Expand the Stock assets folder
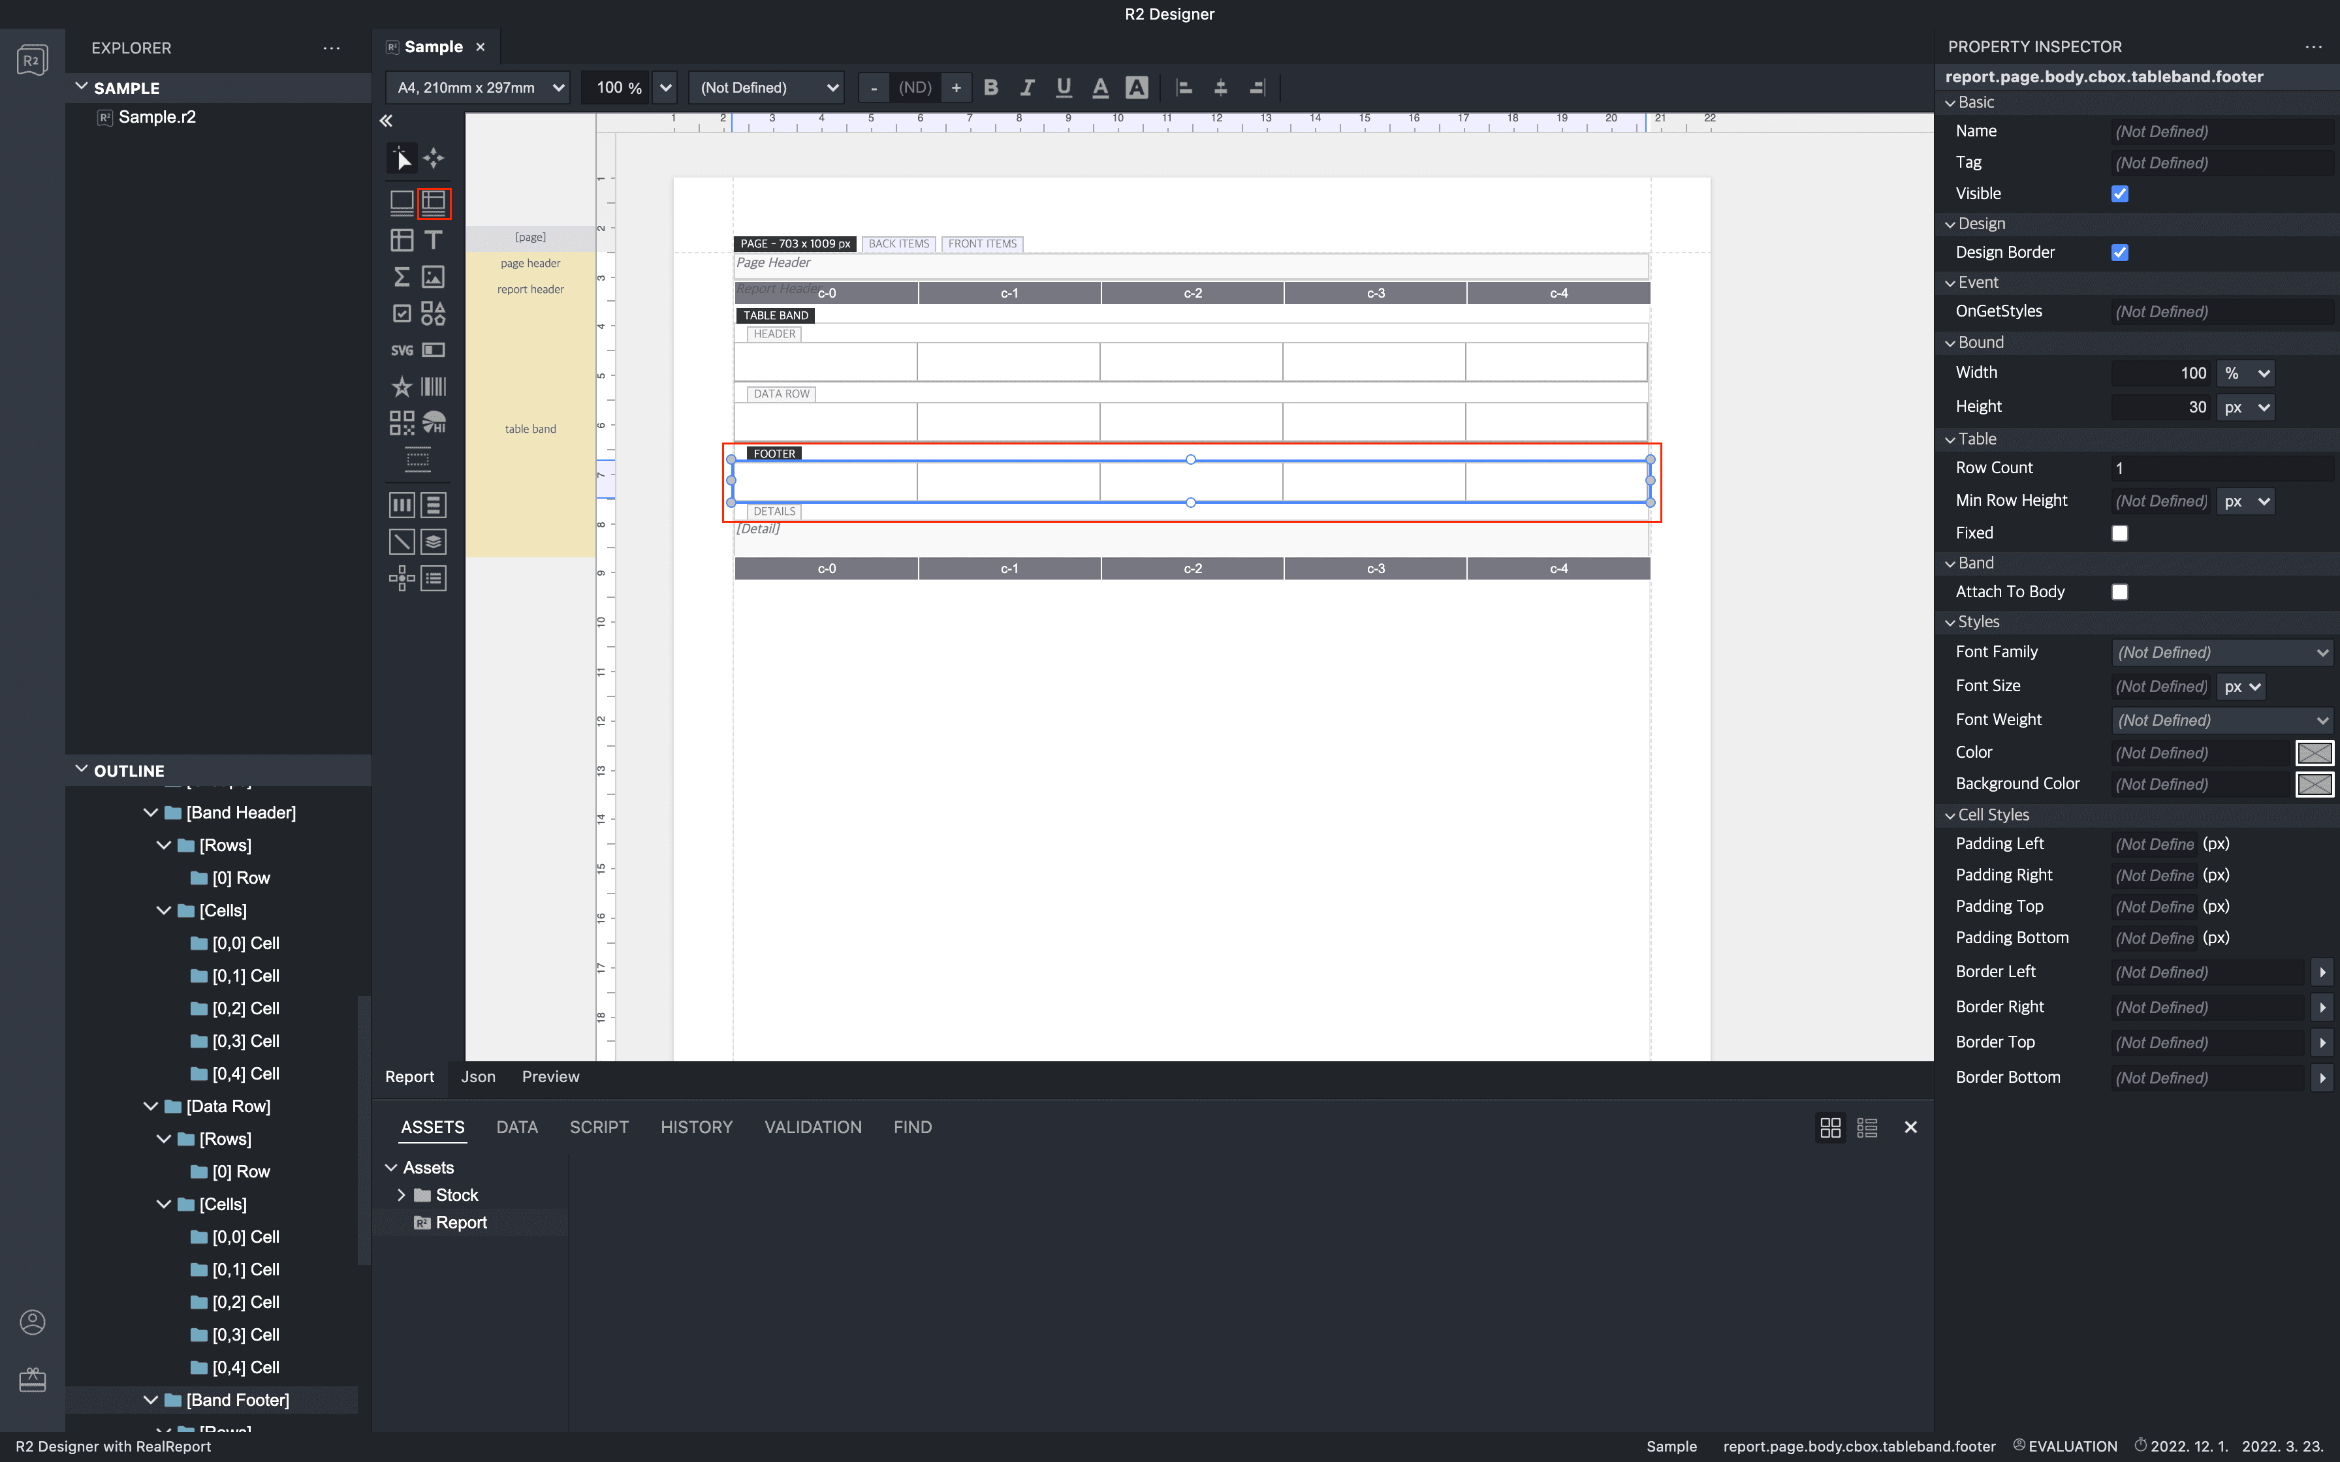 point(402,1195)
